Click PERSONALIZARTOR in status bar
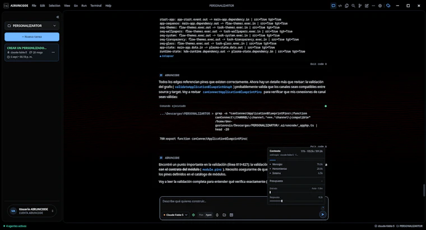Viewport: 426px width, 230px height. [x=409, y=226]
